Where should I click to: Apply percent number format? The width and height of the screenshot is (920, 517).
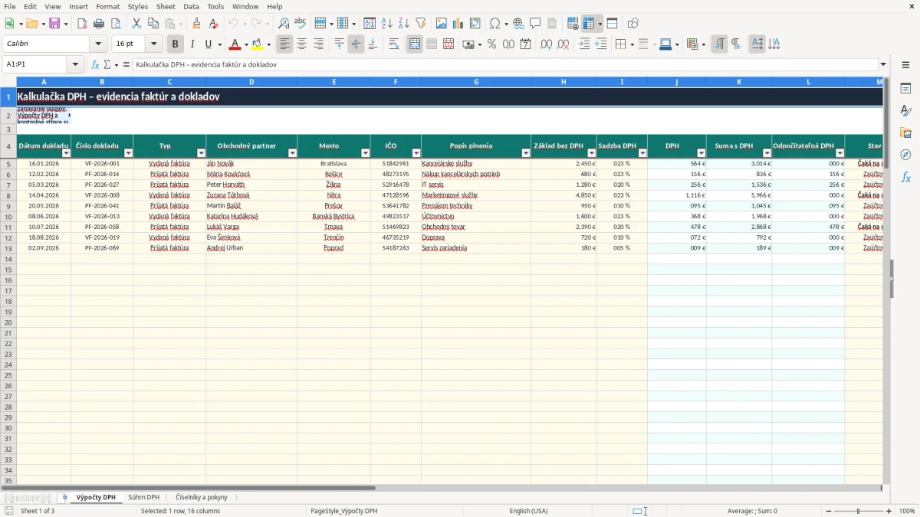point(491,44)
